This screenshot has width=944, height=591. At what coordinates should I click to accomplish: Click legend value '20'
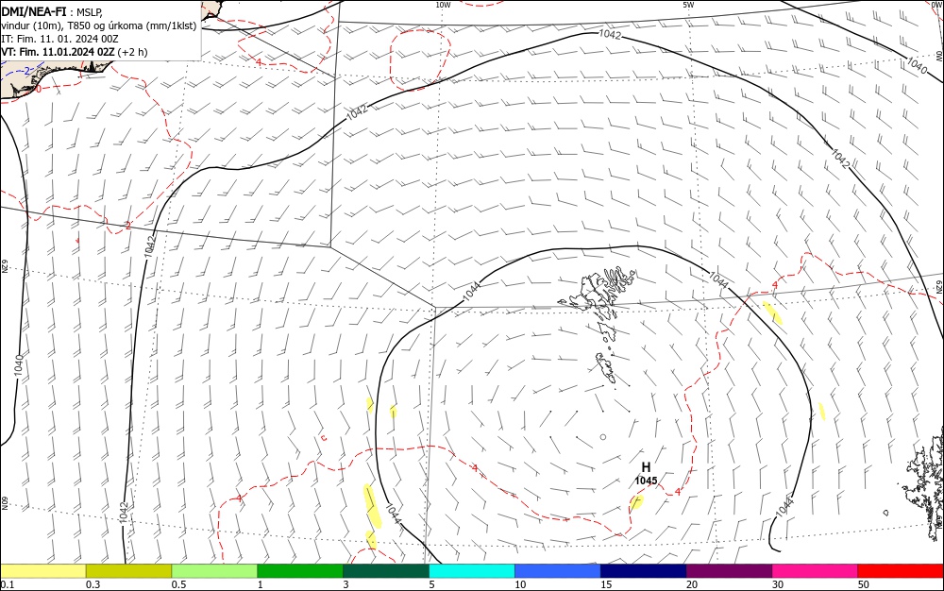(692, 584)
